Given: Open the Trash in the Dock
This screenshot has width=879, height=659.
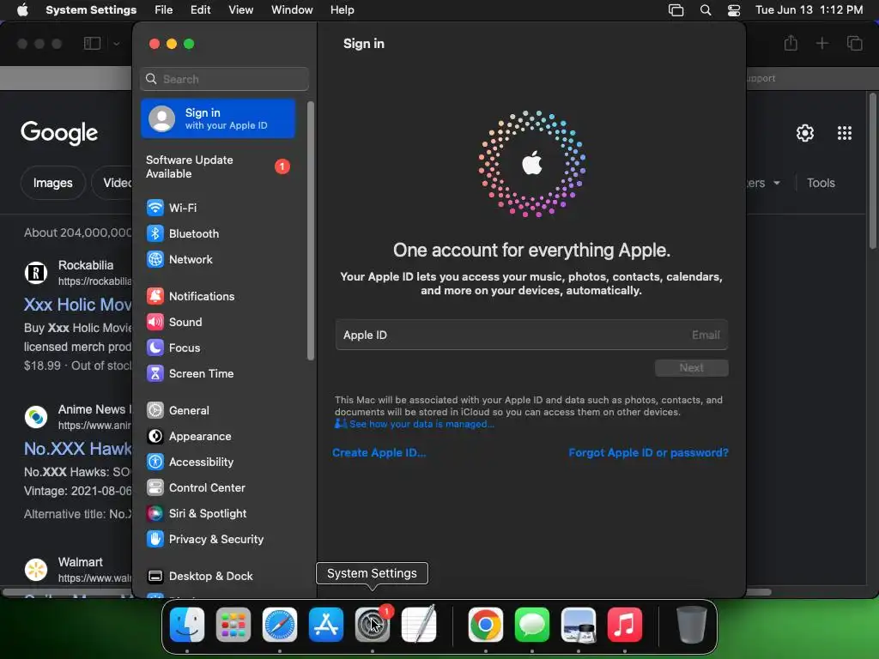Looking at the screenshot, I should click(691, 625).
